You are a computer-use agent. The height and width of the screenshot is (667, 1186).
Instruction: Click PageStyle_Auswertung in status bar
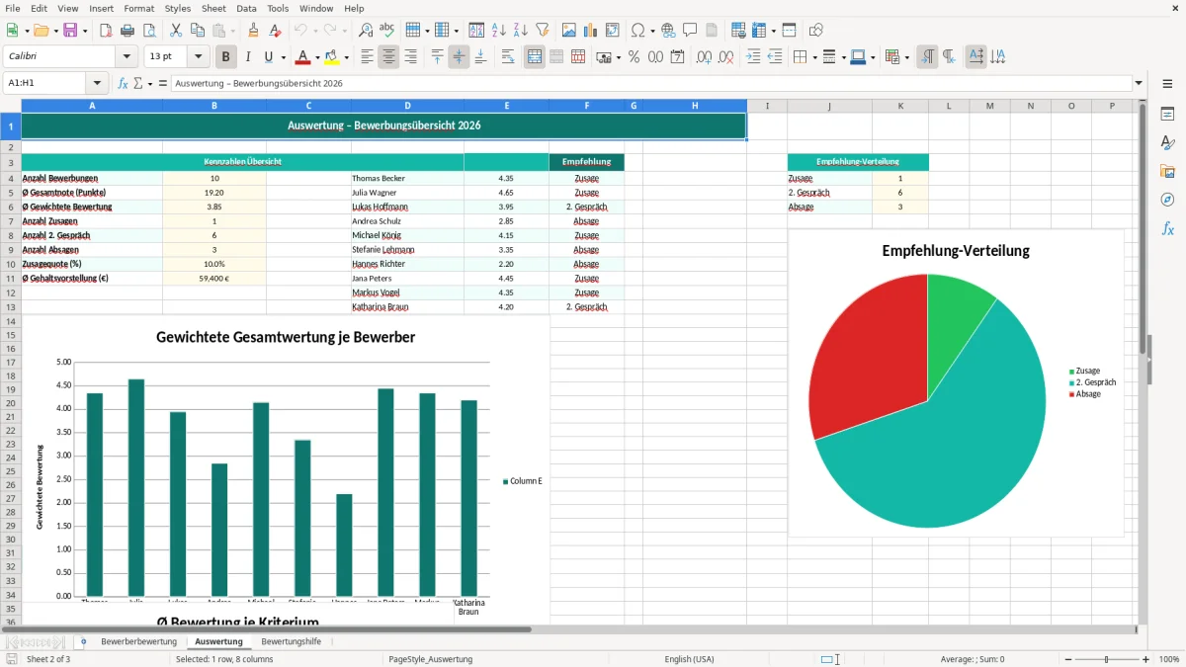[x=431, y=659]
